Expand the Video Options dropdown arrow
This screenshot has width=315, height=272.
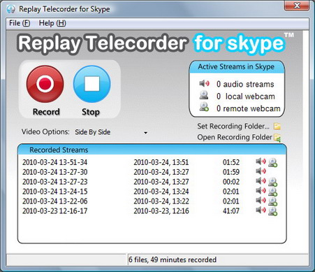coord(145,133)
